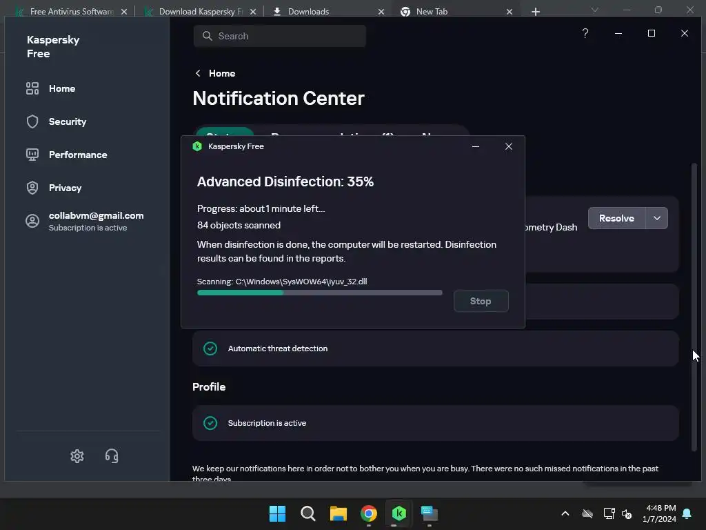Stop the advanced disinfection scan
The height and width of the screenshot is (530, 706).
point(481,301)
